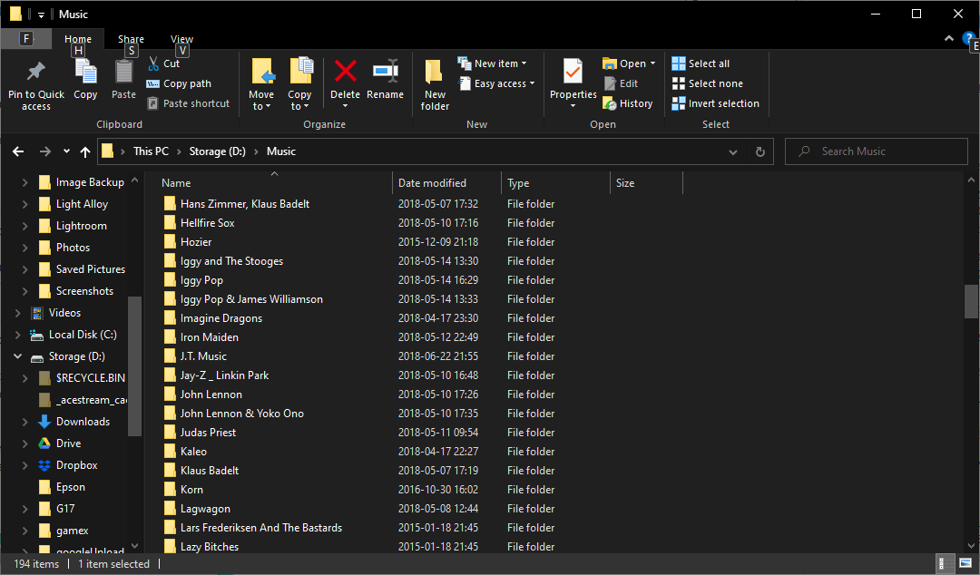Select Drive in the navigation pane
Viewport: 980px width, 575px height.
68,443
